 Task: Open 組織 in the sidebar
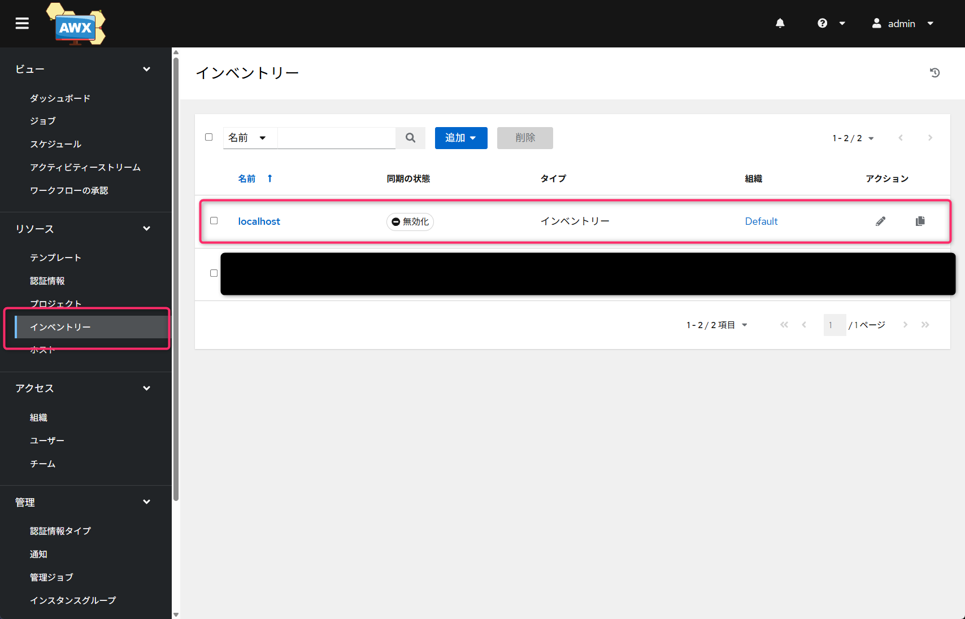click(x=38, y=417)
